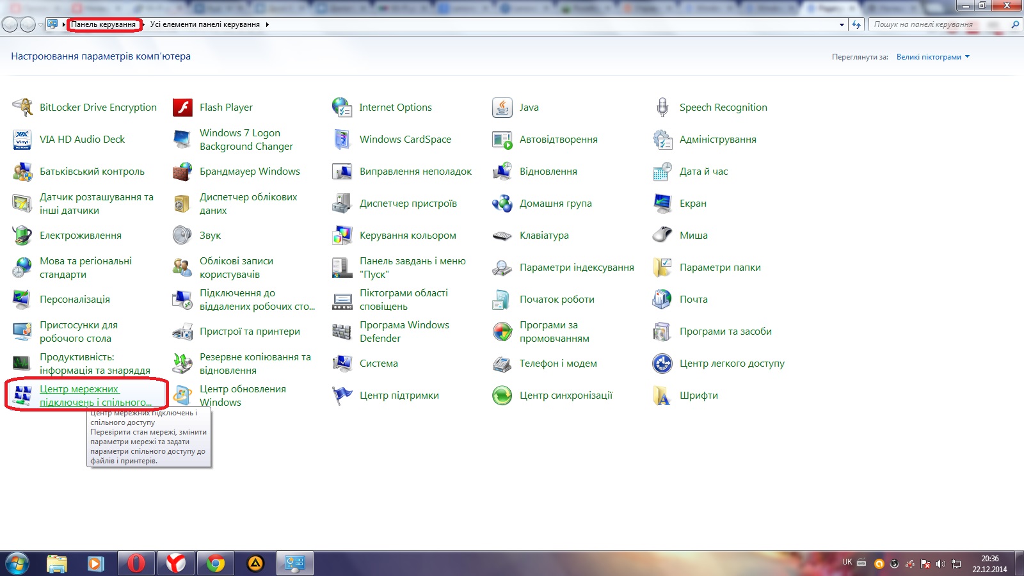Expand the Великі піктограми view dropdown
Viewport: 1024px width, 576px height.
point(933,57)
